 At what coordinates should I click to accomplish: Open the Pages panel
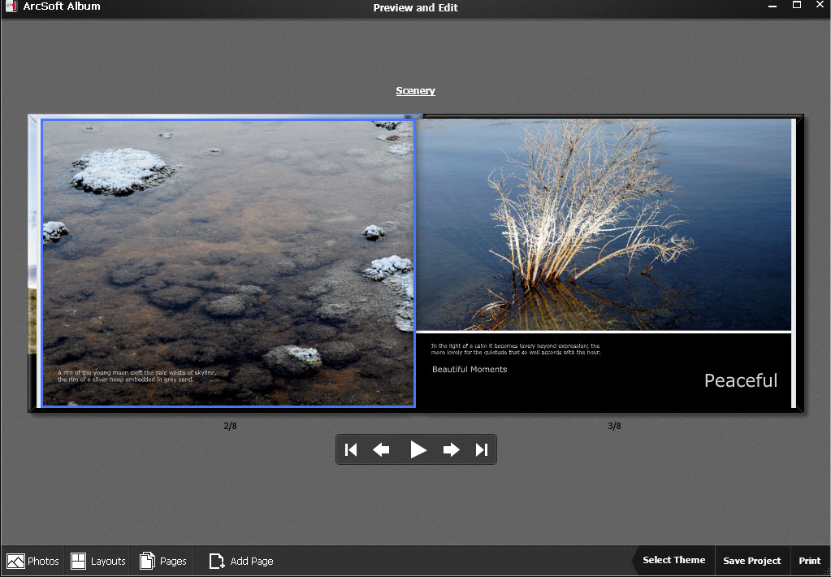pos(163,561)
